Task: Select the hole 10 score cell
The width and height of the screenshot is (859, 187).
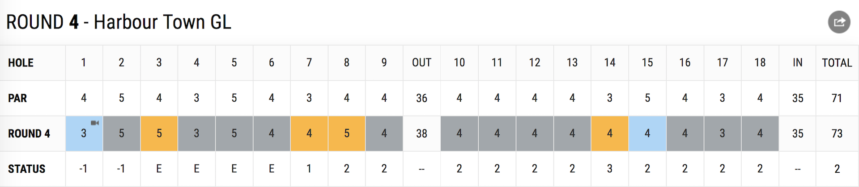Action: coord(459,133)
